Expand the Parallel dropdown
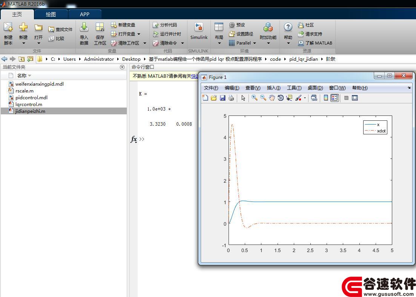 click(255, 43)
